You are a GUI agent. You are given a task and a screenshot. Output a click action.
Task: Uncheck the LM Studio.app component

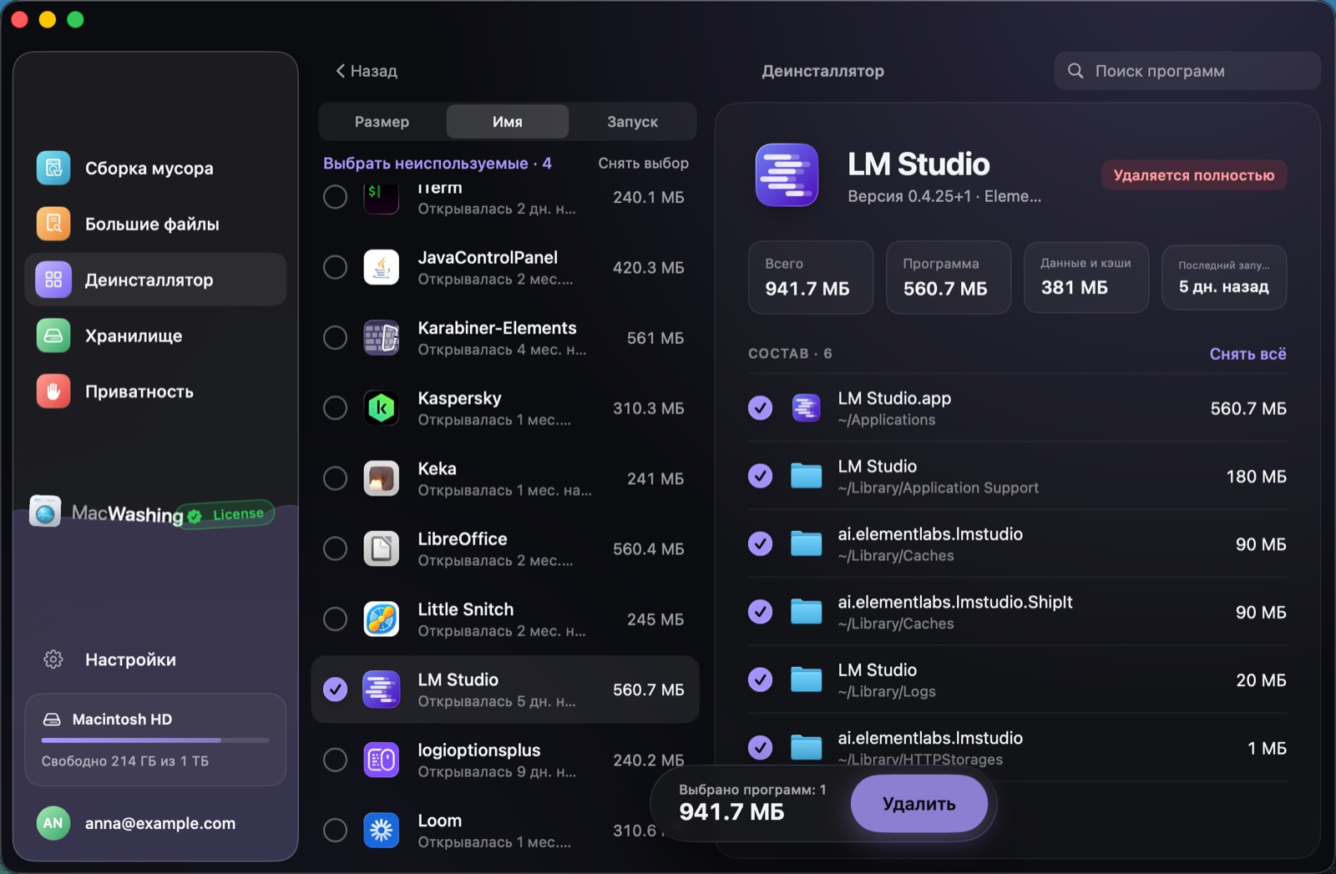point(760,407)
